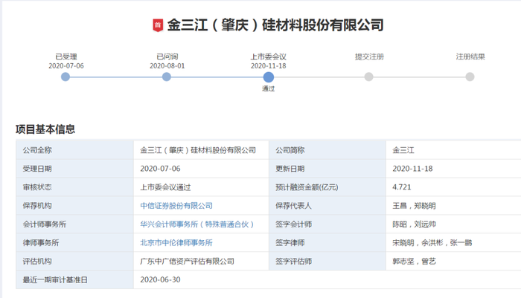Open the 北京市中伦律师事务所 law firm link
Viewport: 521px width, 298px height.
176,243
